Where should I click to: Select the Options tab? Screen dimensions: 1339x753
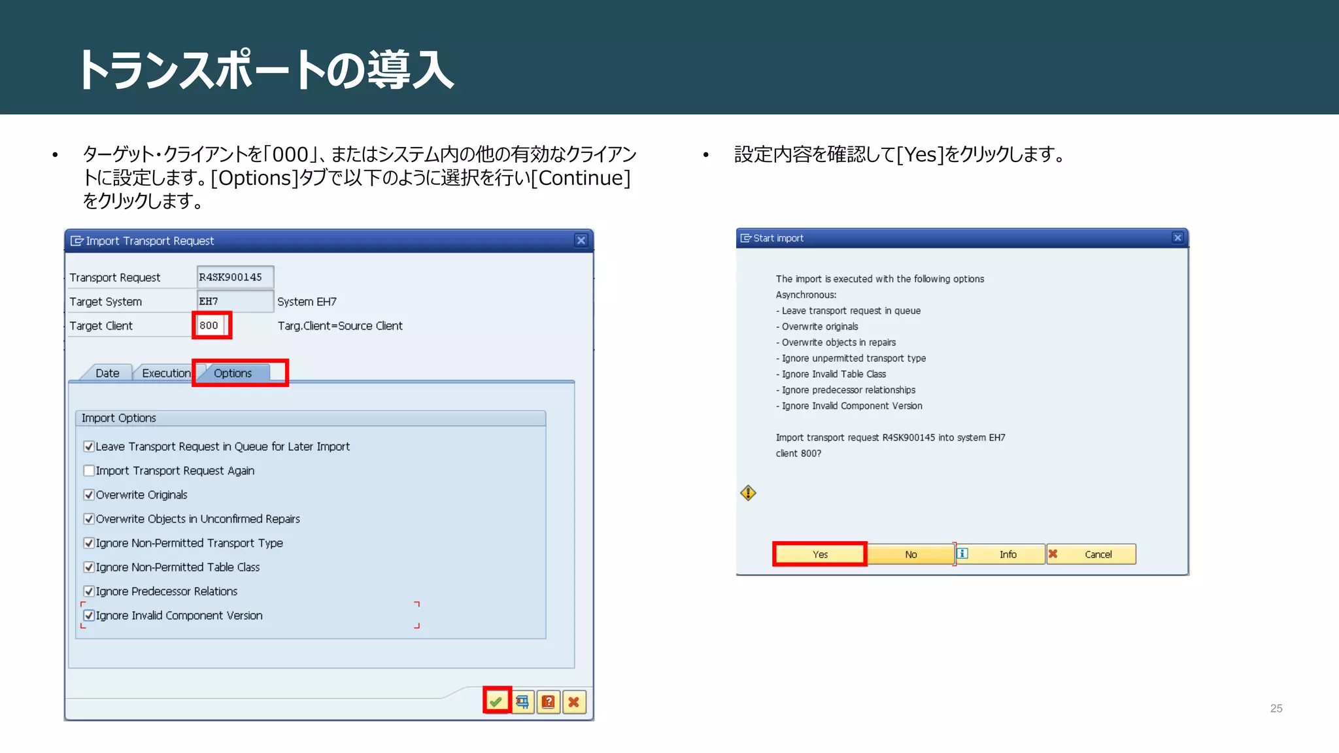233,373
